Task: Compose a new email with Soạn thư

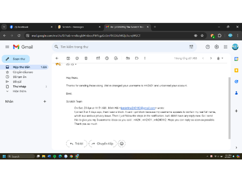Action: click(16, 59)
